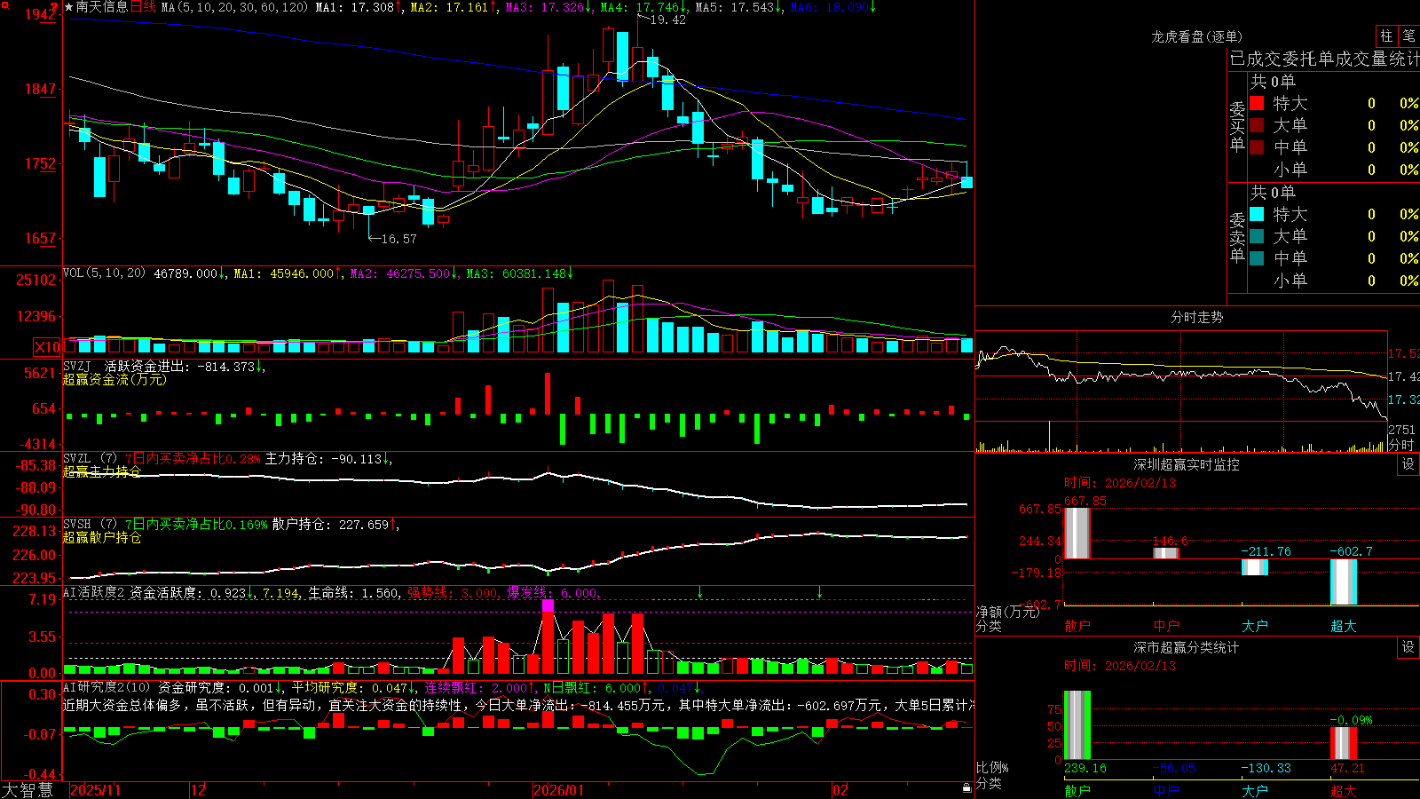The height and width of the screenshot is (799, 1420).
Task: Click 超大 label in 深市超赢分类统计
Action: 1344,791
